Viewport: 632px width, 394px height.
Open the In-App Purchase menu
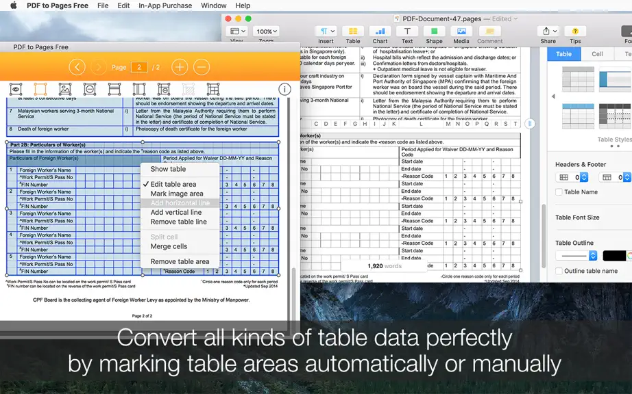point(165,5)
